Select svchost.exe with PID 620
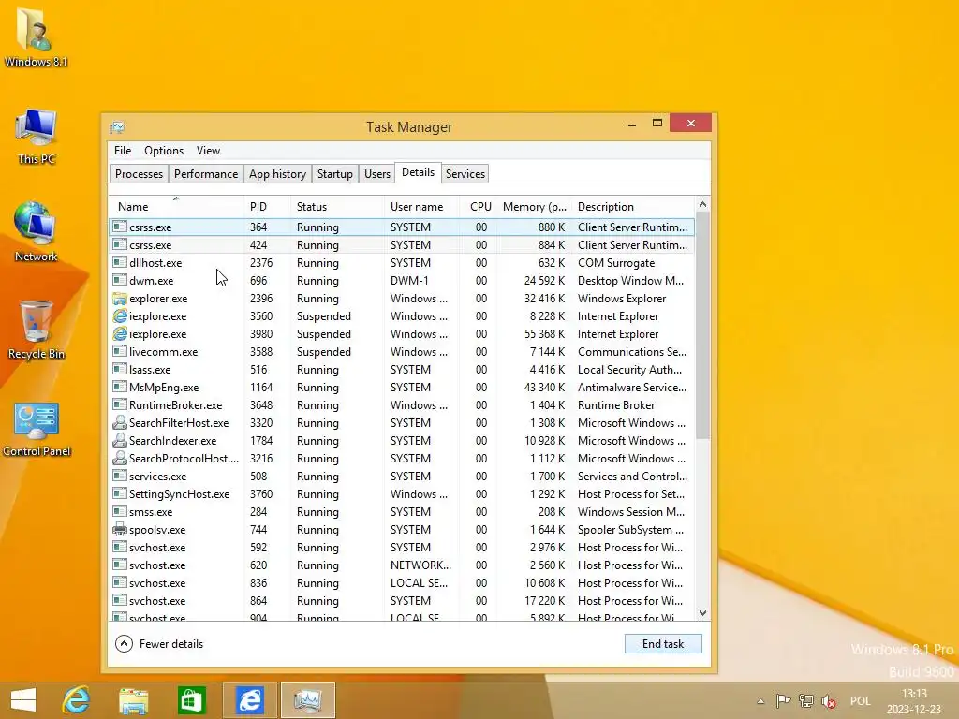Image resolution: width=959 pixels, height=719 pixels. [402, 565]
